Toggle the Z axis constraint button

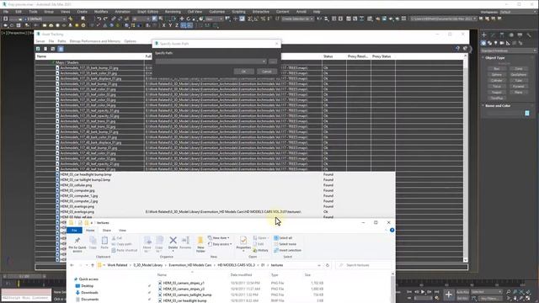point(177,25)
